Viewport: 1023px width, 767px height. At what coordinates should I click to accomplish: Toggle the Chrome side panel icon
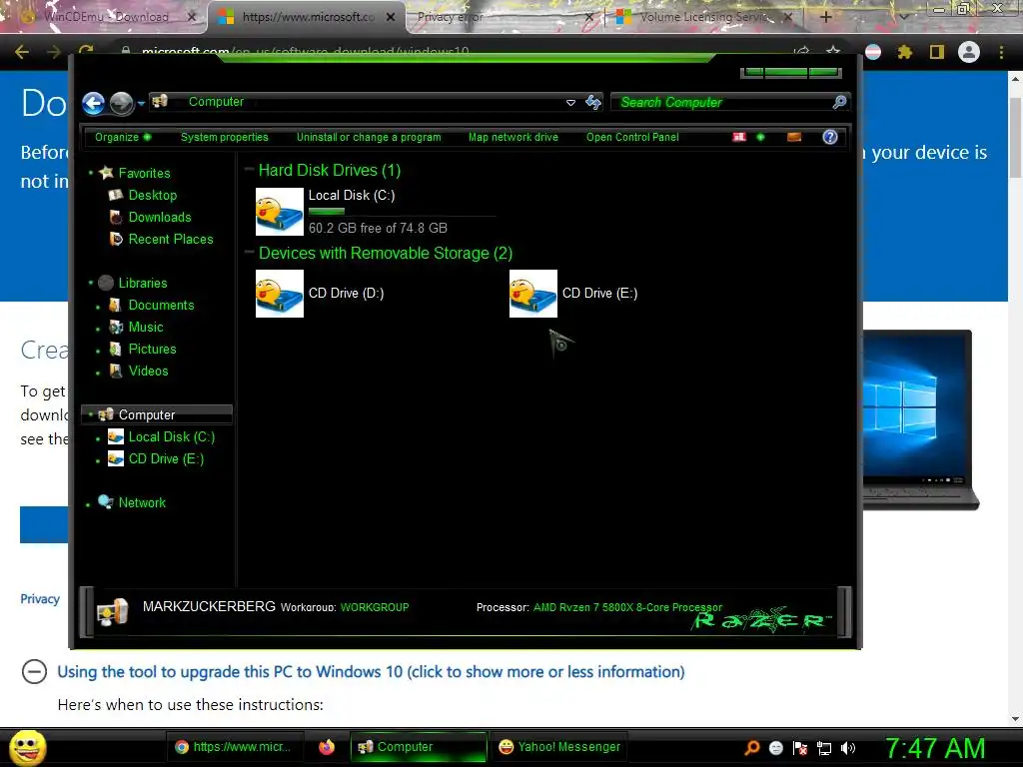937,52
